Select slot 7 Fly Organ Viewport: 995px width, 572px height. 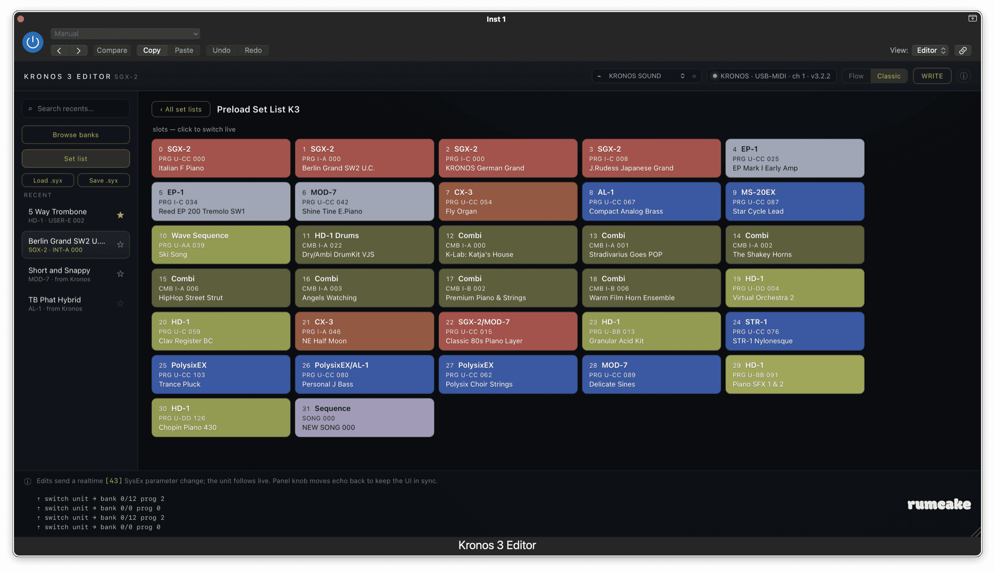pyautogui.click(x=508, y=201)
